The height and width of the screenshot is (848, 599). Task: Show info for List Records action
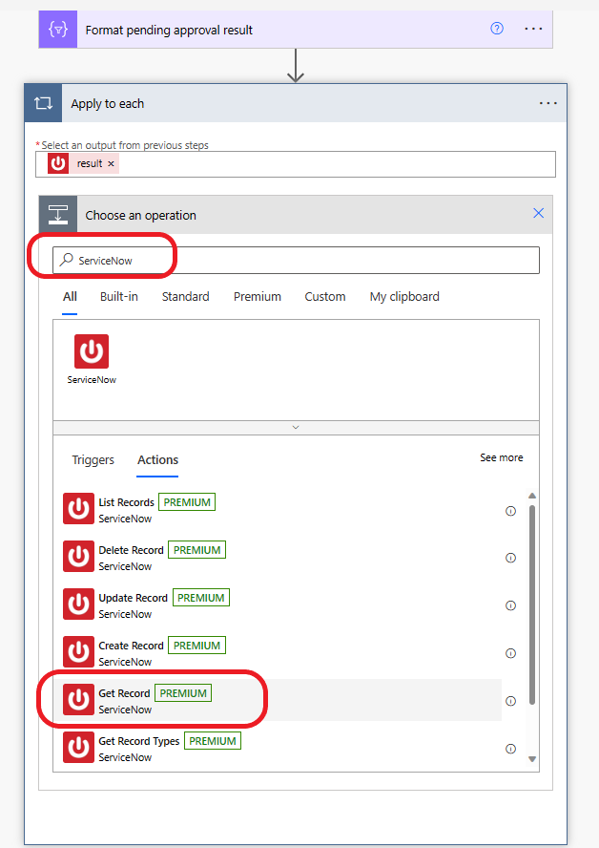click(510, 511)
